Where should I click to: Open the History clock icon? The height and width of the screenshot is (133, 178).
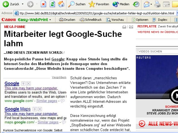pos(136,4)
